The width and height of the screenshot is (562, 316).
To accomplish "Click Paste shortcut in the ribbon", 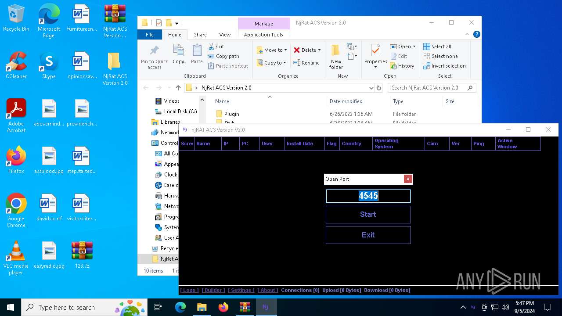I will [x=228, y=66].
